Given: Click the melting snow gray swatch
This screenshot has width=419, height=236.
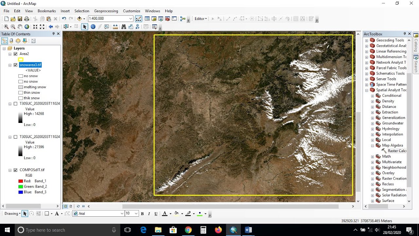Looking at the screenshot, I should [21, 87].
